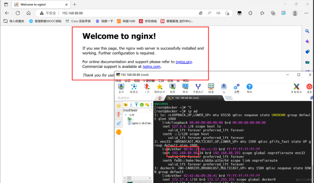Open the browser profile avatar
This screenshot has height=183, width=314.
[x=295, y=13]
